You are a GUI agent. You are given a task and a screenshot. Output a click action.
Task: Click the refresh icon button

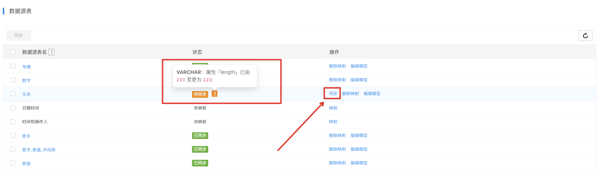[x=585, y=36]
